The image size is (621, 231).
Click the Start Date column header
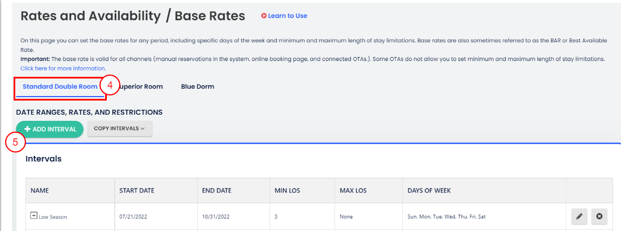point(137,191)
